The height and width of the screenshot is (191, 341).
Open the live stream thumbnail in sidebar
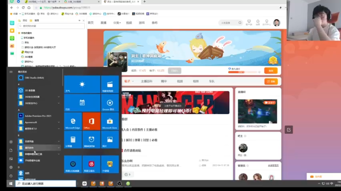257,111
